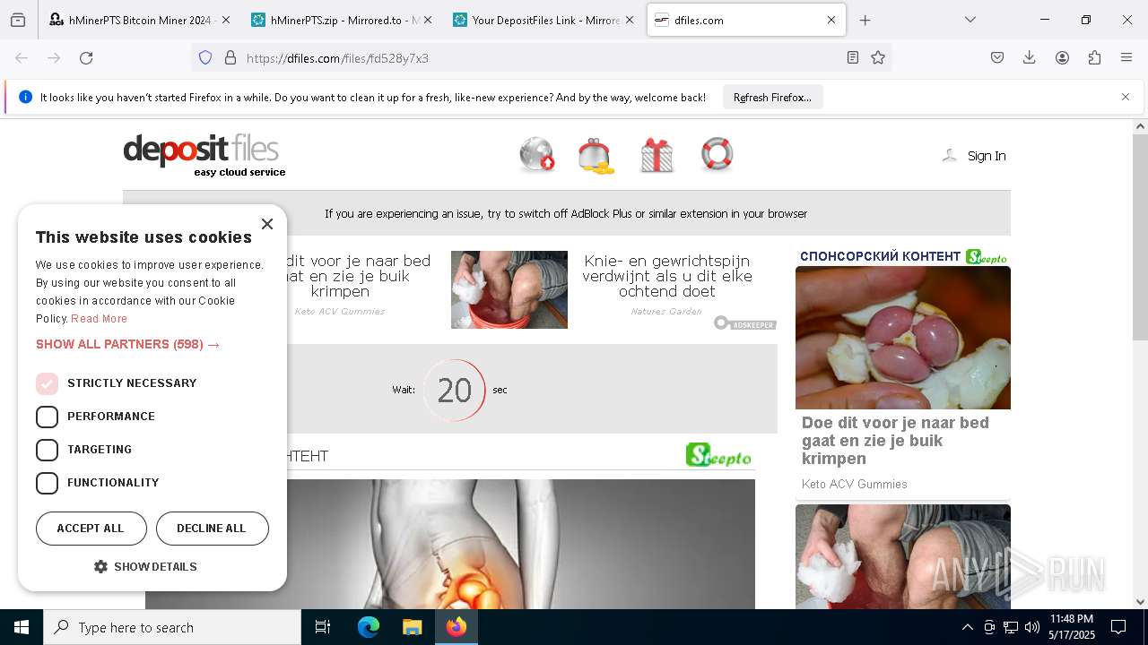Click Accept All cookies button
This screenshot has width=1148, height=645.
pyautogui.click(x=91, y=529)
